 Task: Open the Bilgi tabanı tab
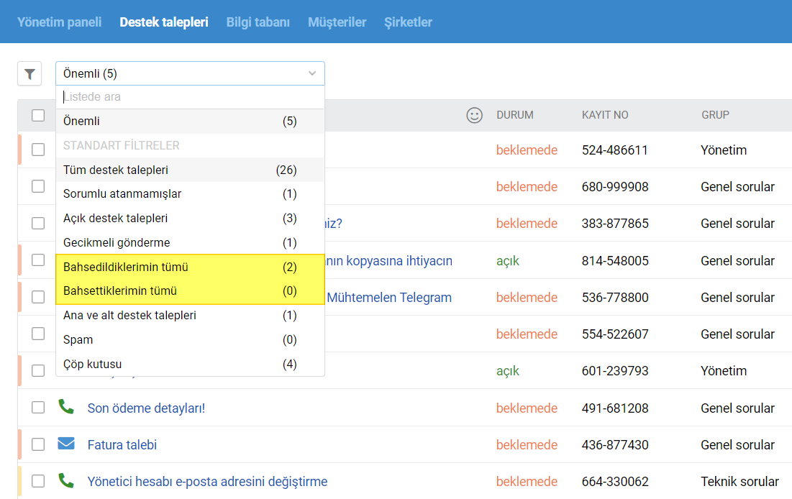coord(258,22)
